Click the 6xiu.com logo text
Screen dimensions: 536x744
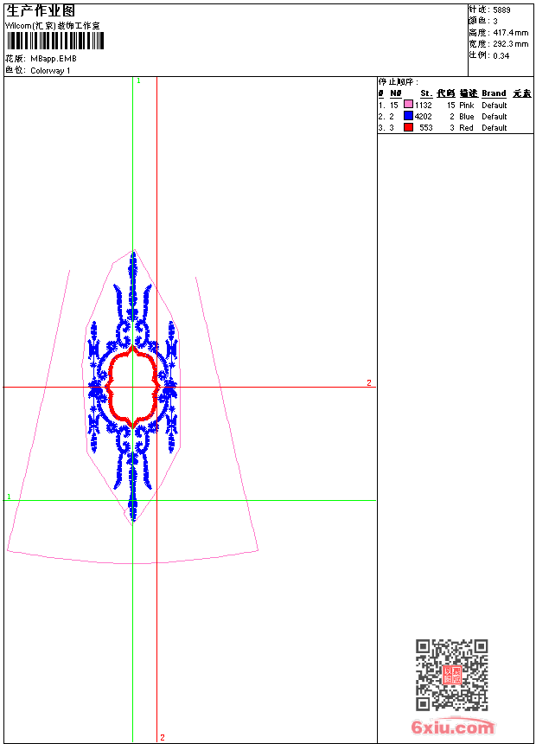(x=452, y=727)
